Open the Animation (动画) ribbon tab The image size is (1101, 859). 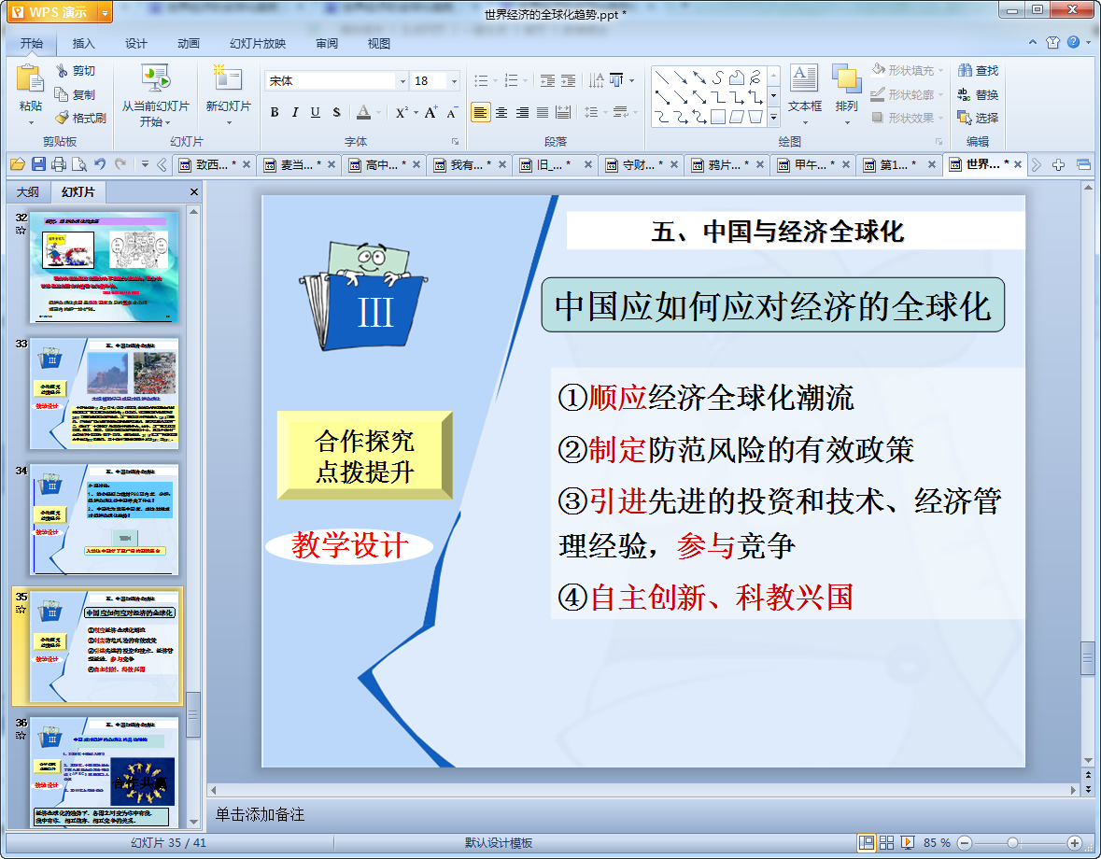tap(189, 44)
